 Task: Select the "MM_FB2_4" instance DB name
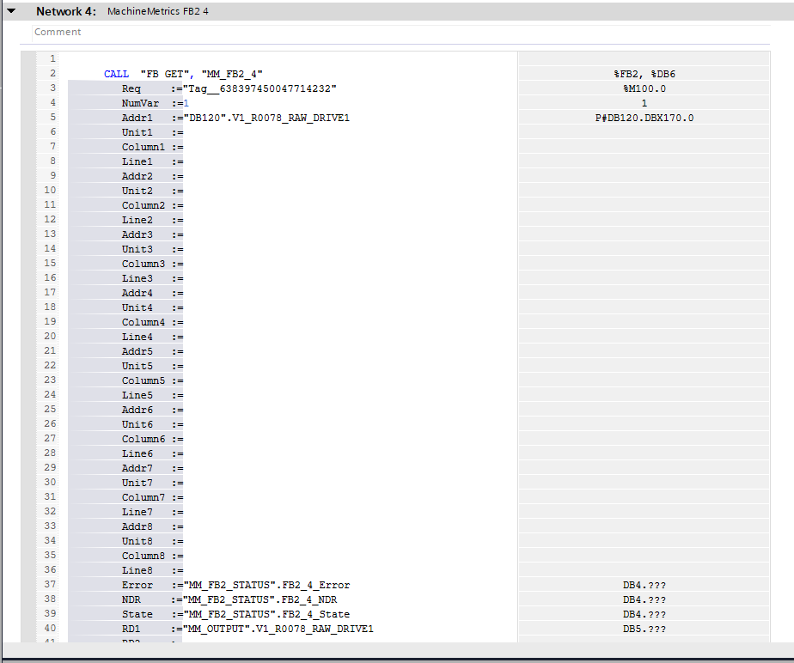[232, 74]
